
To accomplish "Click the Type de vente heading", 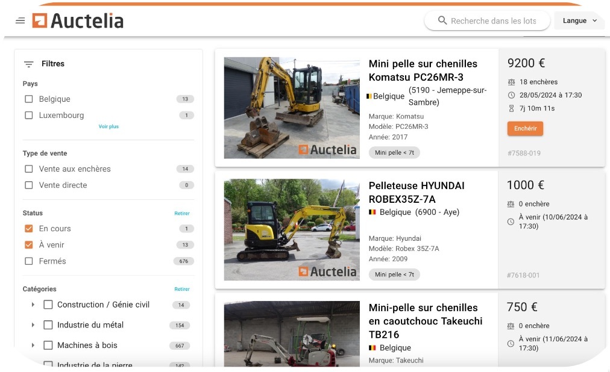I will coord(45,153).
